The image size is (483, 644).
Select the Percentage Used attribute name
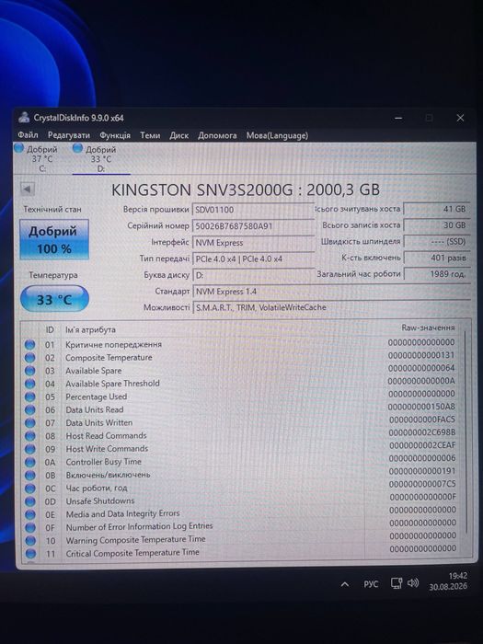(96, 397)
